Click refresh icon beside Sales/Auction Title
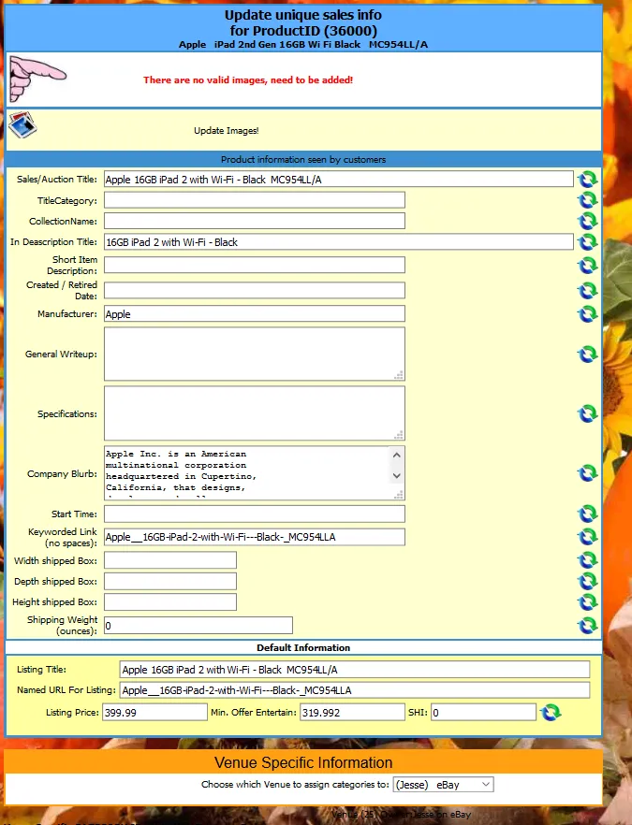632x825 pixels. [x=587, y=180]
